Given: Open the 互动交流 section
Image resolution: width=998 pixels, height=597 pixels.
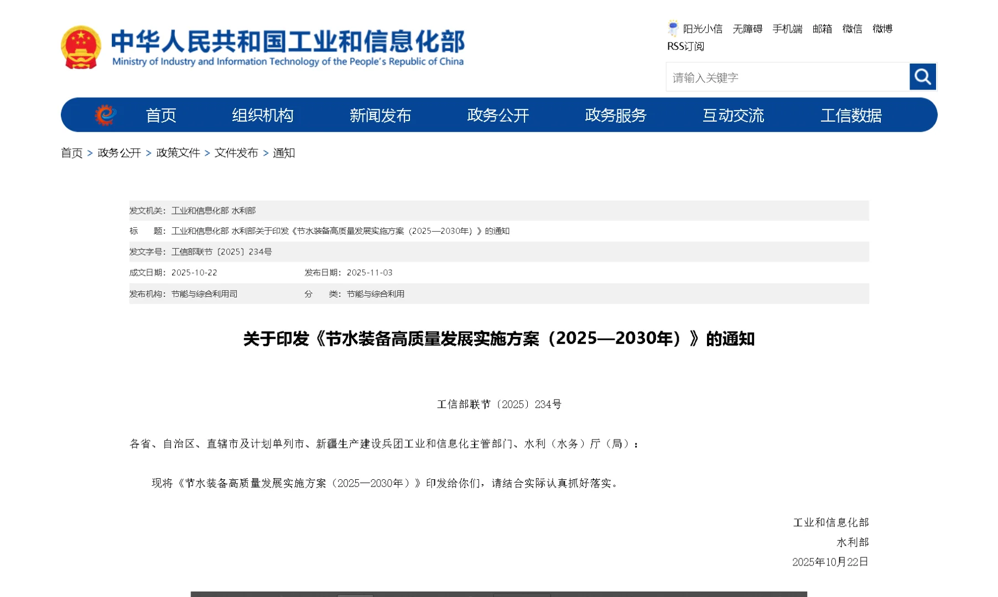Looking at the screenshot, I should pos(734,115).
